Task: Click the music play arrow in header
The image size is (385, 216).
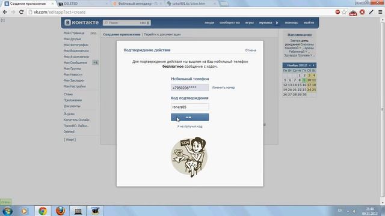Action: tap(277, 23)
